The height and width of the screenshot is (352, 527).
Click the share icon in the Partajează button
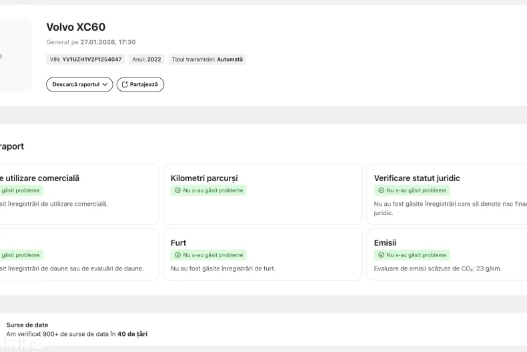(x=125, y=85)
